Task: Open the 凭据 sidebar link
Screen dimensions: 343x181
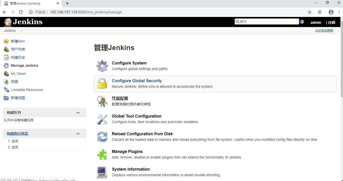Action: [x=14, y=82]
